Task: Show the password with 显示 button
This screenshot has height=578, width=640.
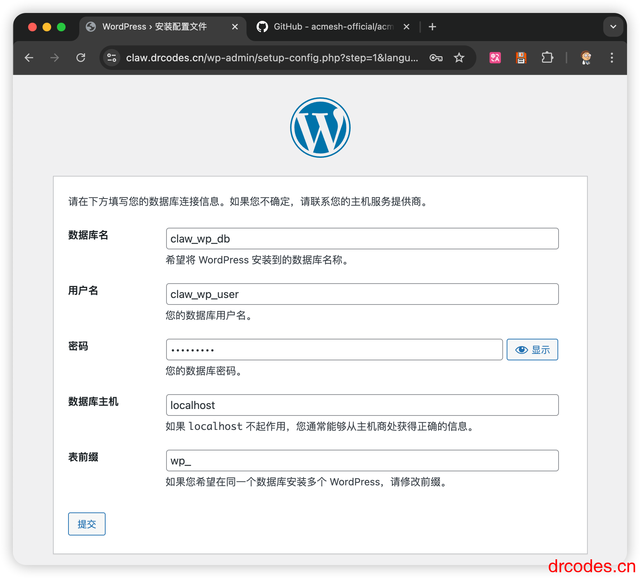Action: (532, 350)
